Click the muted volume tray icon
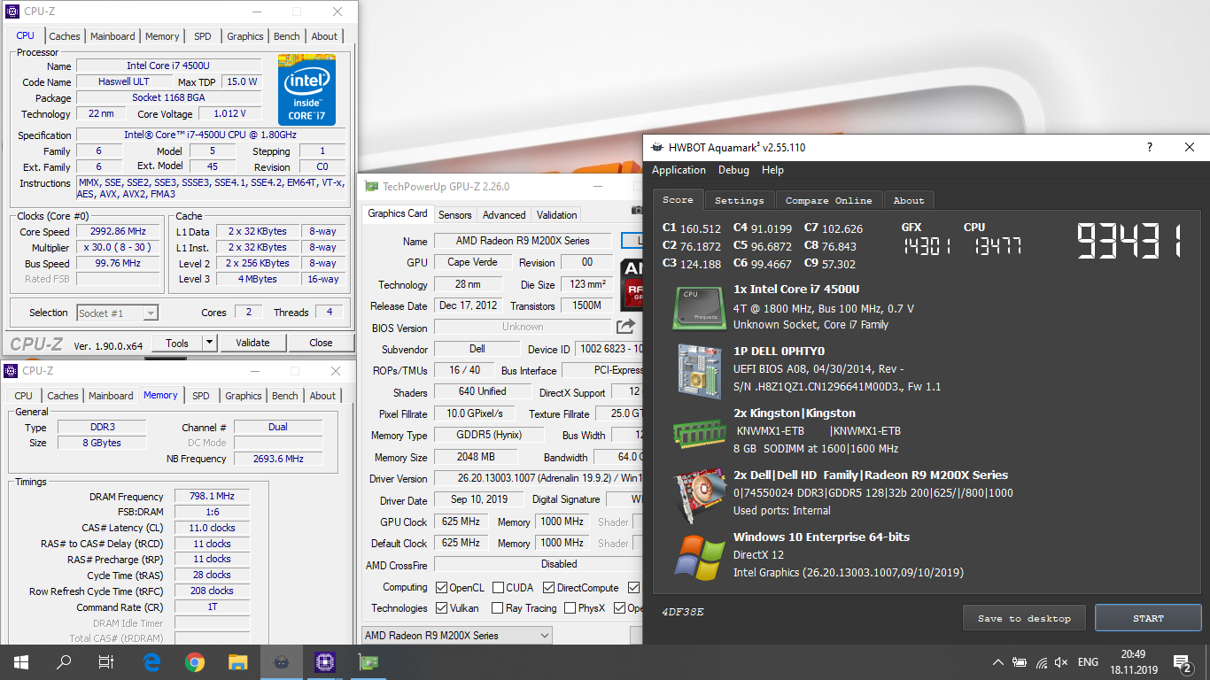The width and height of the screenshot is (1210, 680). click(1061, 661)
